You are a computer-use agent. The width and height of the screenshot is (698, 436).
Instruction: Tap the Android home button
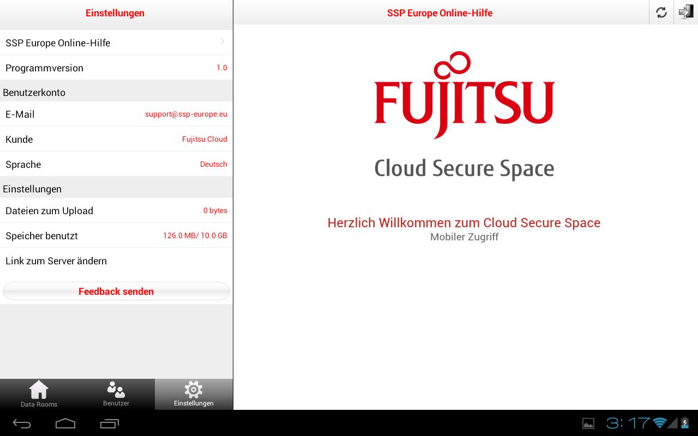tap(65, 423)
